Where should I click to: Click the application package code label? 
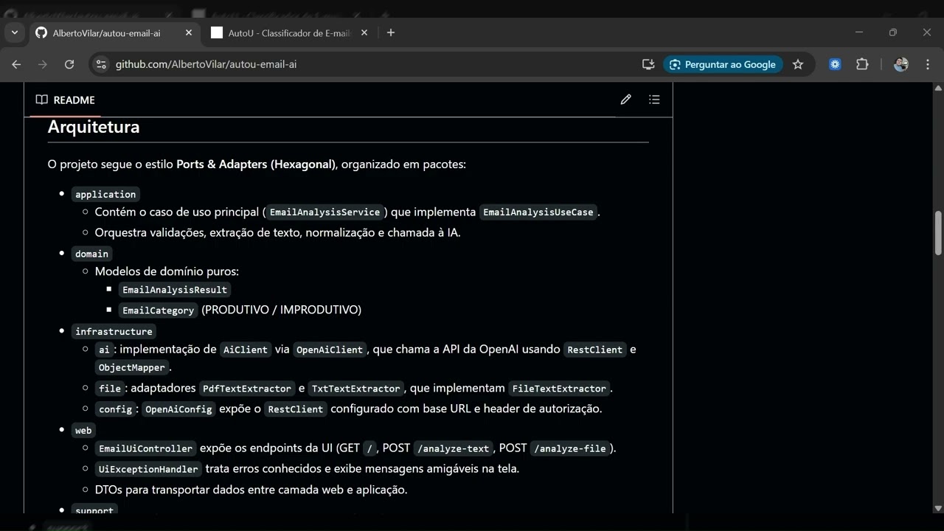pos(105,195)
